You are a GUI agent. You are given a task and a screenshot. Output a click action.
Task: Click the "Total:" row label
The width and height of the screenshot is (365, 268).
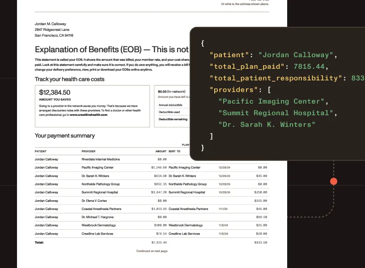[39, 243]
